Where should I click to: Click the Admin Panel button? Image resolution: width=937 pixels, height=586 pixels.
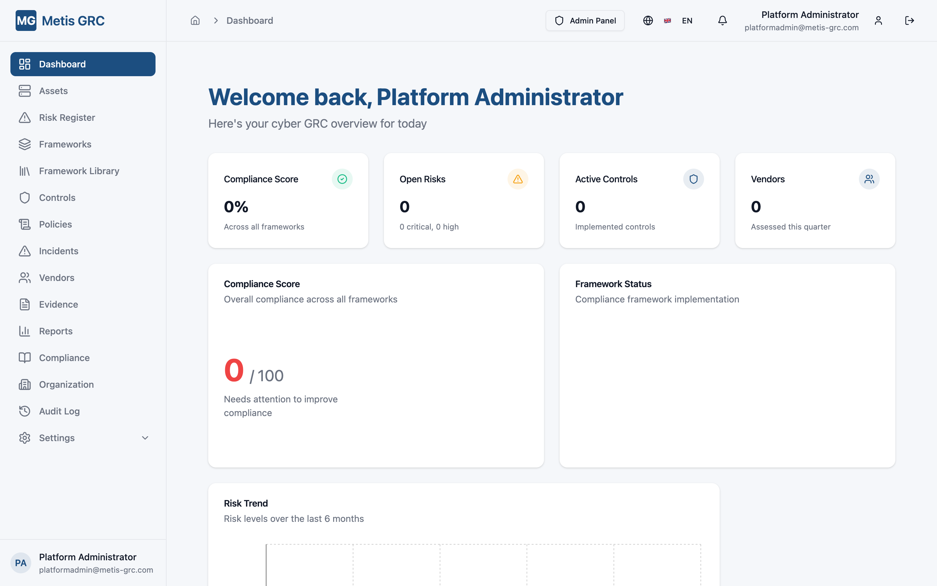click(585, 21)
